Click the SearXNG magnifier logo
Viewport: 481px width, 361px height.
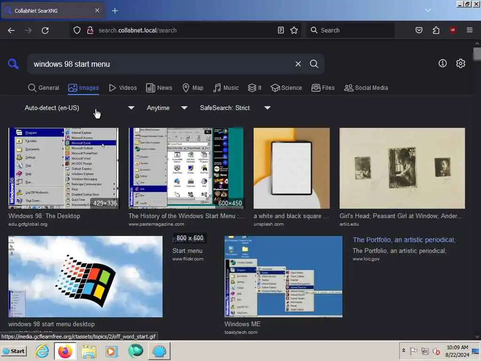click(13, 64)
